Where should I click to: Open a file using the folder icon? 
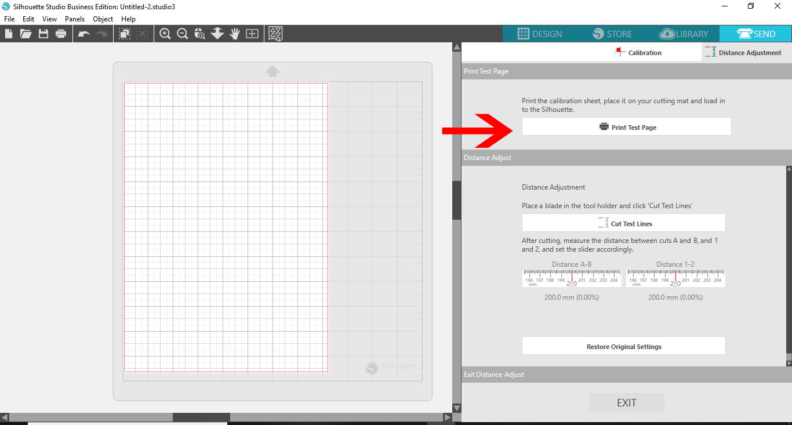click(x=26, y=34)
